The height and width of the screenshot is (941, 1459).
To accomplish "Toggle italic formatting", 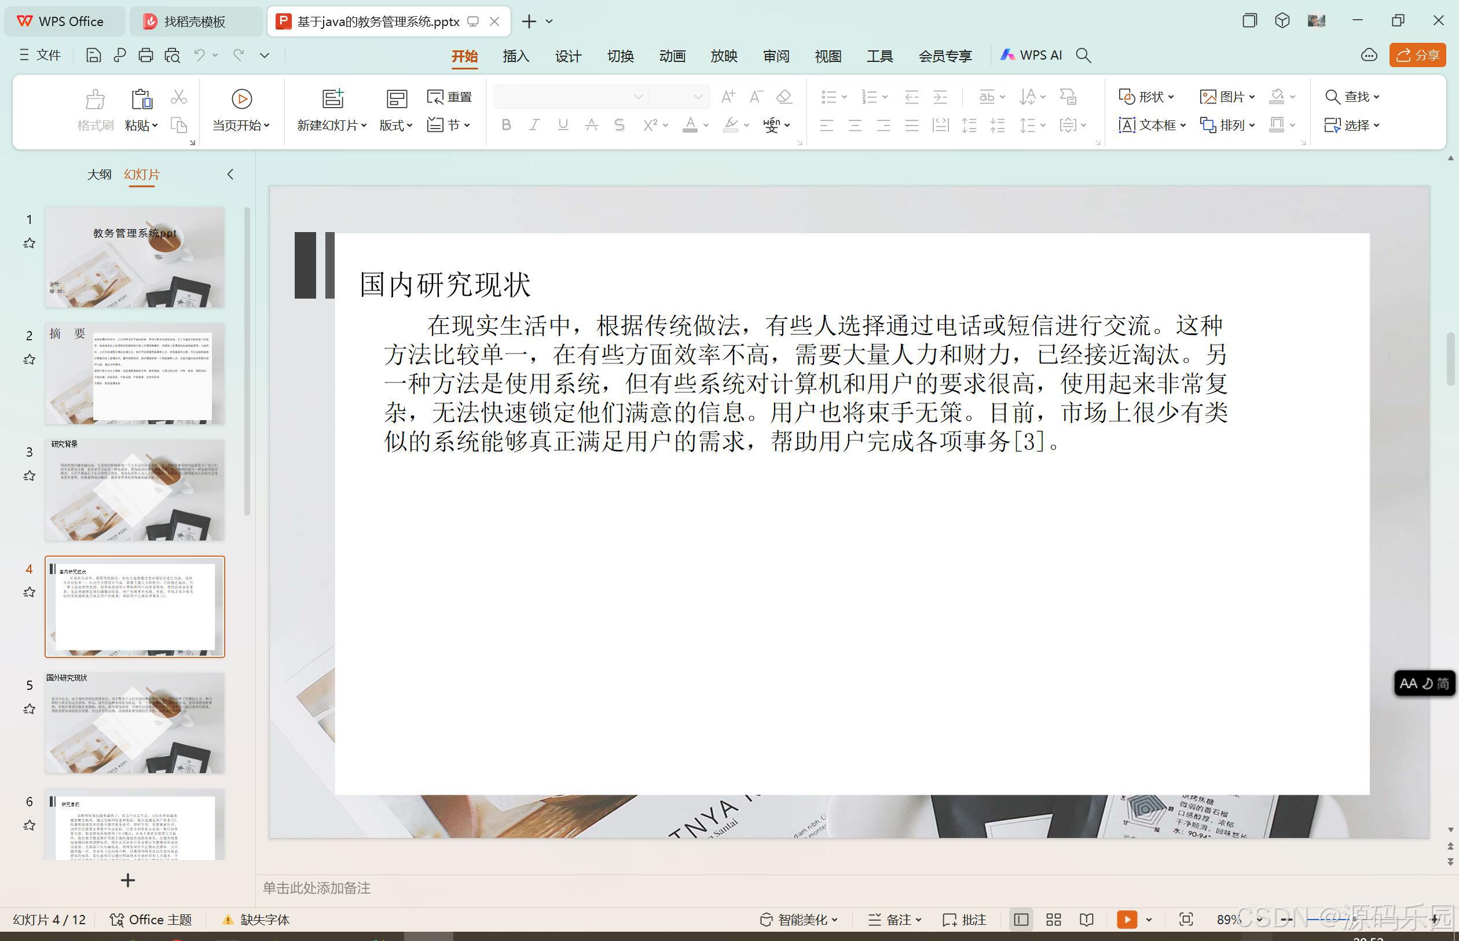I will tap(534, 124).
